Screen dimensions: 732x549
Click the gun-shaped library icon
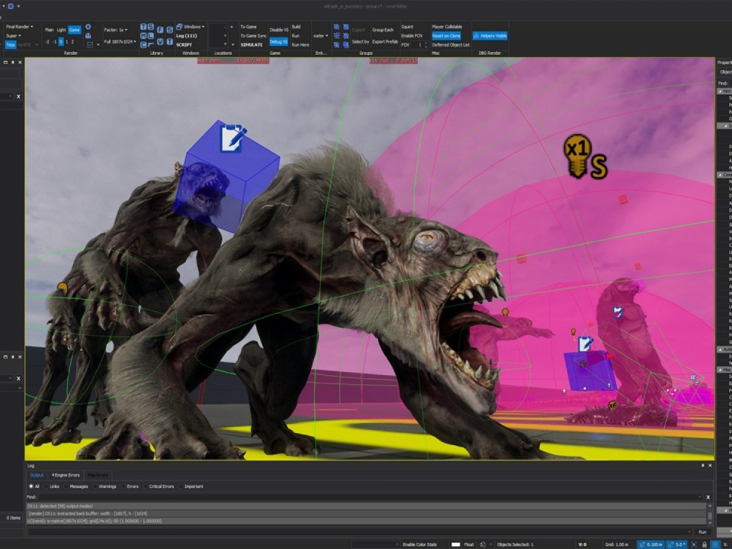151,45
